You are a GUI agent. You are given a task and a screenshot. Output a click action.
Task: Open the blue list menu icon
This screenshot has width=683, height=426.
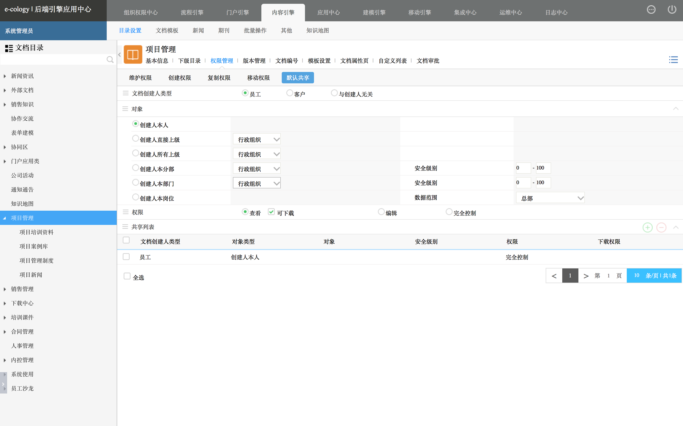click(673, 59)
